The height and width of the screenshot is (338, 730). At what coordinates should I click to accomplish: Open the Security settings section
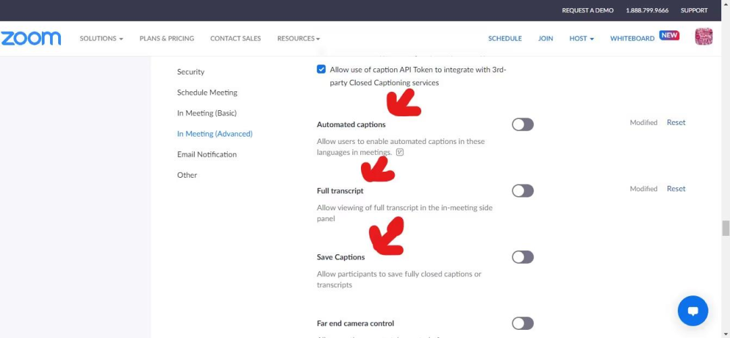[x=191, y=72]
